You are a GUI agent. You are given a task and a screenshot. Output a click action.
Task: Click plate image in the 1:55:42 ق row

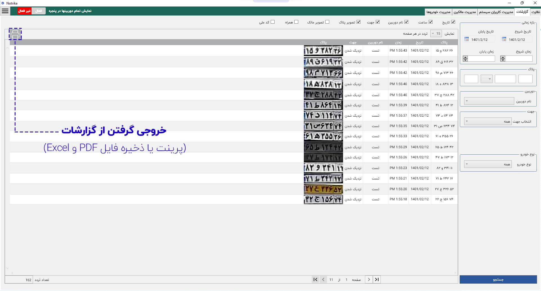tap(323, 62)
